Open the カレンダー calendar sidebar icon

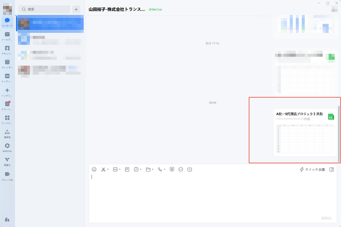click(7, 64)
